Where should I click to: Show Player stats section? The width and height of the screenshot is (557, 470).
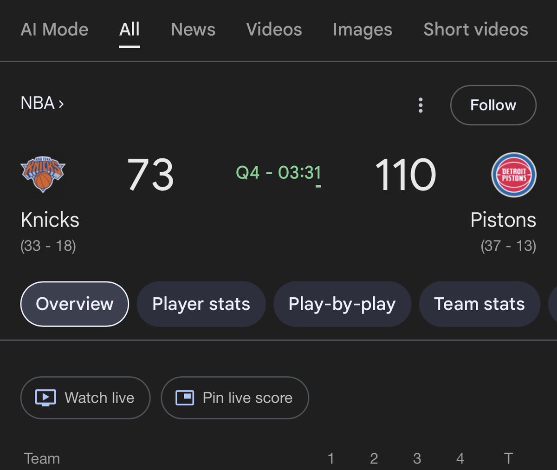[201, 304]
